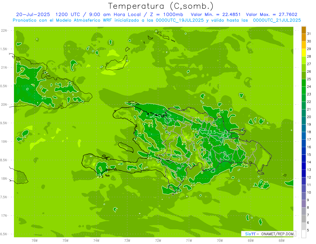Viewport: 316px width, 244px height.
Task: Pick the gray legend band between 6 and 7
Action: tap(304, 219)
